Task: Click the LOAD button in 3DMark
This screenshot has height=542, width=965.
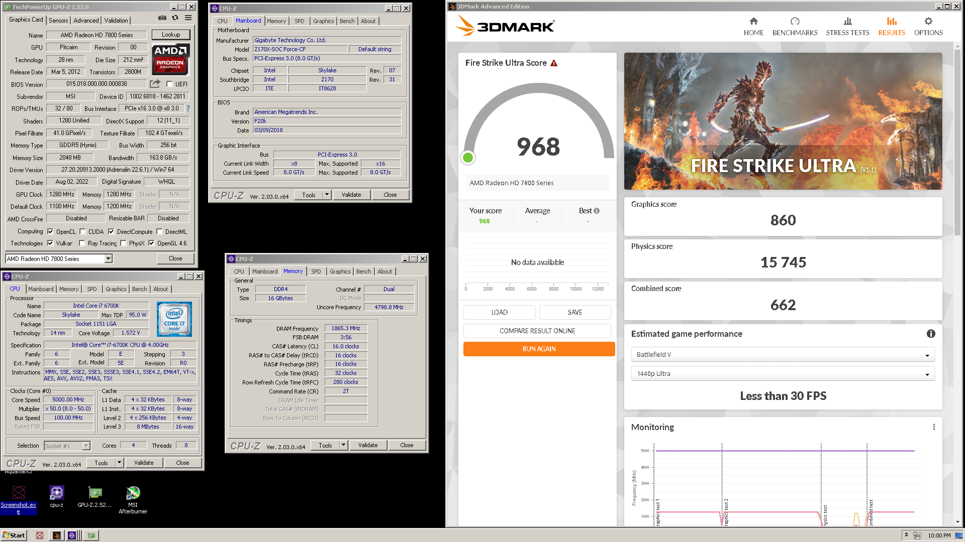Action: point(499,312)
